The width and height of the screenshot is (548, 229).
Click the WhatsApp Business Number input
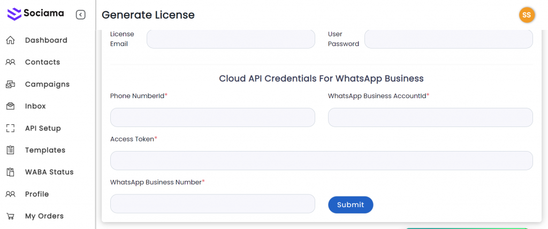(x=212, y=203)
